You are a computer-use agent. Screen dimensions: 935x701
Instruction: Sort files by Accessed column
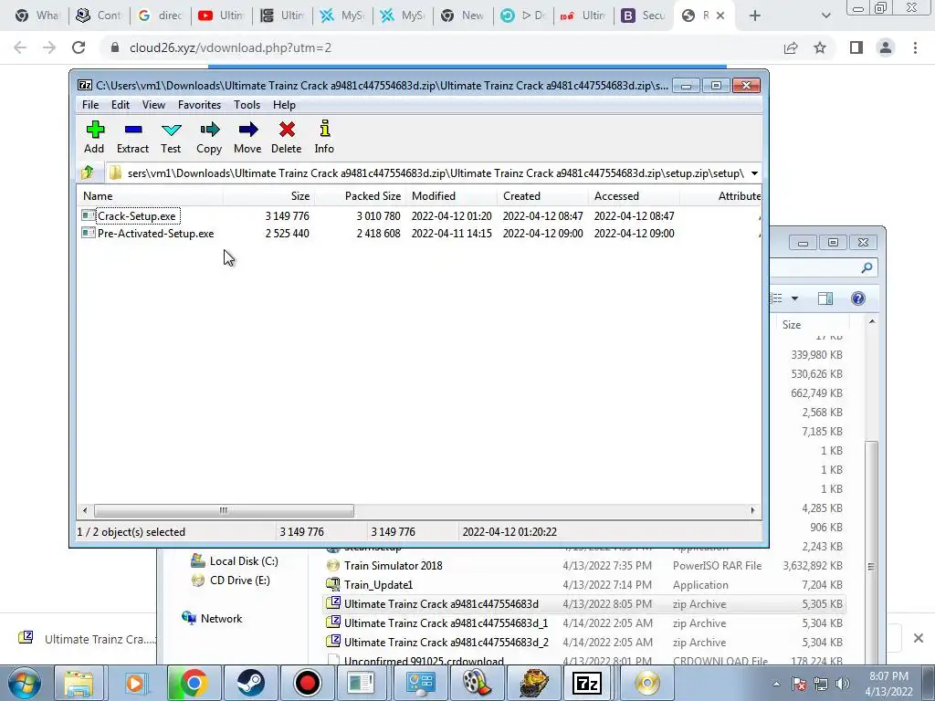click(634, 196)
